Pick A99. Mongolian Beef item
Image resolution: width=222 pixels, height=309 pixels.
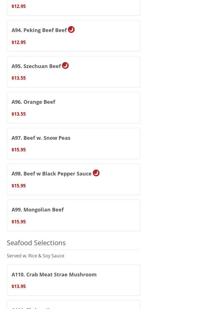point(74,215)
